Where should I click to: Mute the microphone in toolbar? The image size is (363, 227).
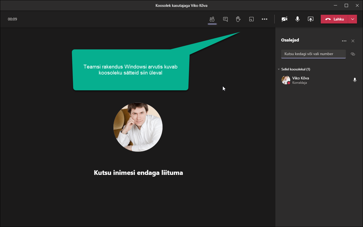click(298, 19)
